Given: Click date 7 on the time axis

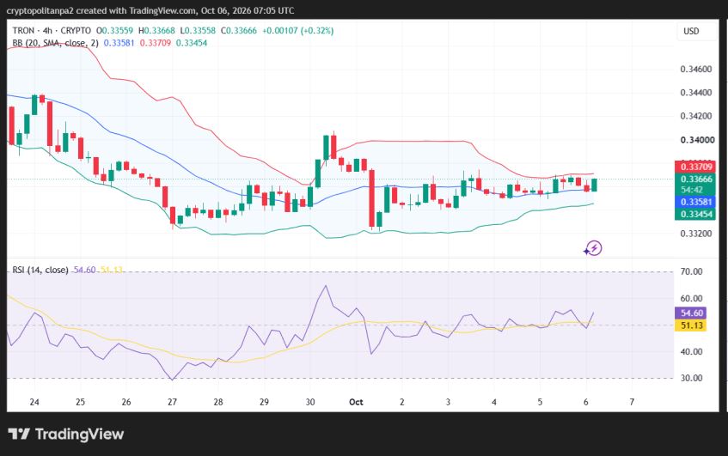Looking at the screenshot, I should pyautogui.click(x=632, y=402).
